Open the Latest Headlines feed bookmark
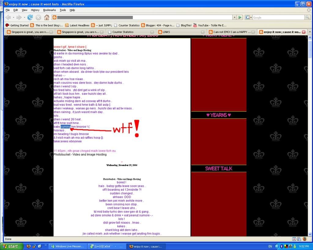 pyautogui.click(x=77, y=25)
